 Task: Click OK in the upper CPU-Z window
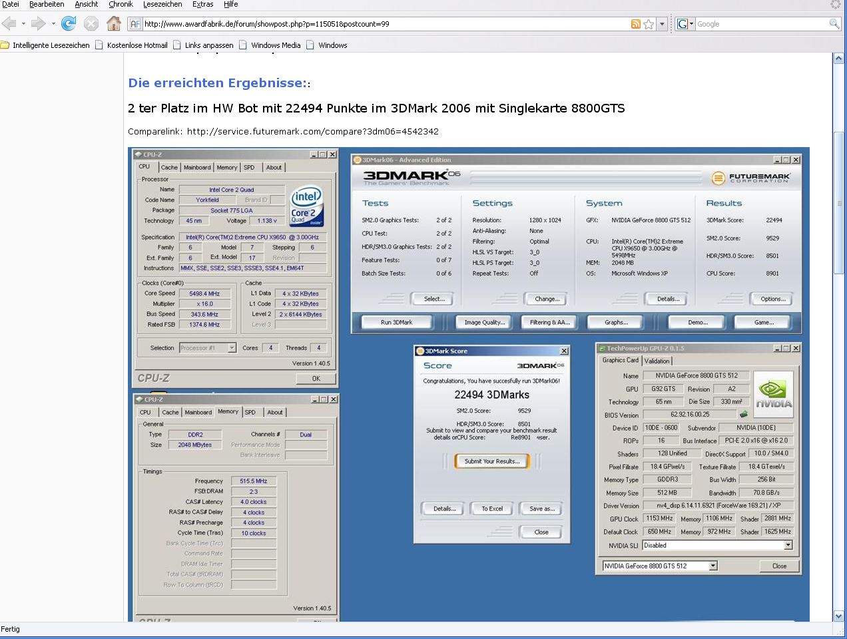click(x=316, y=378)
